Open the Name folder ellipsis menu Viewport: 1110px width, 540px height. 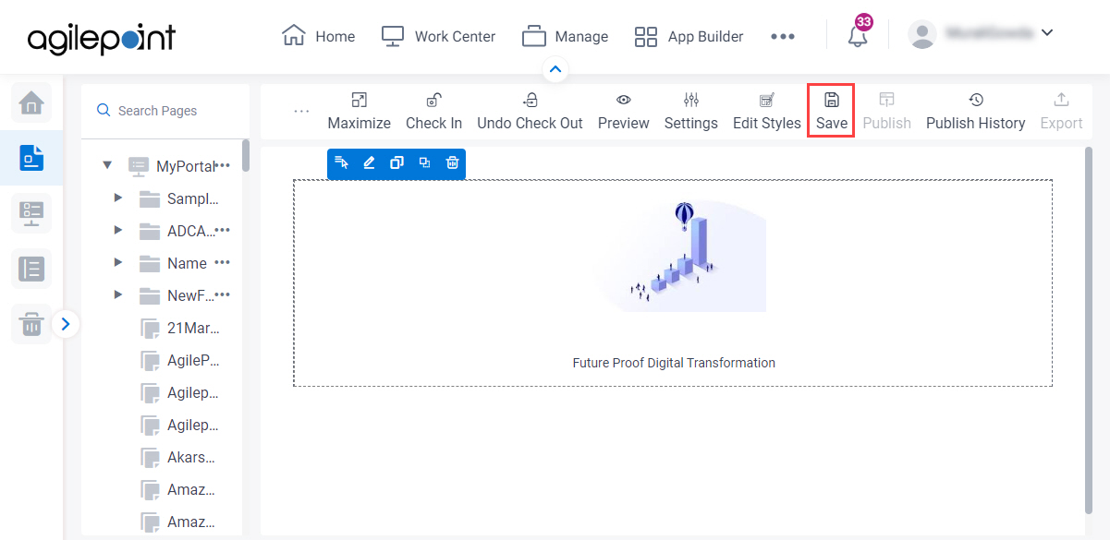click(223, 263)
